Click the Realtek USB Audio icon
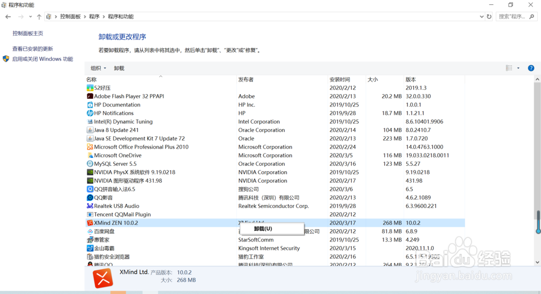The width and height of the screenshot is (541, 294). point(90,206)
